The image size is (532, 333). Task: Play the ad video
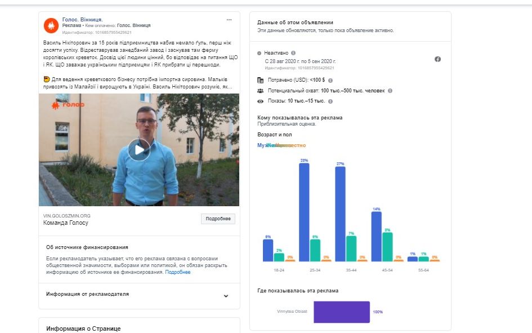[138, 150]
